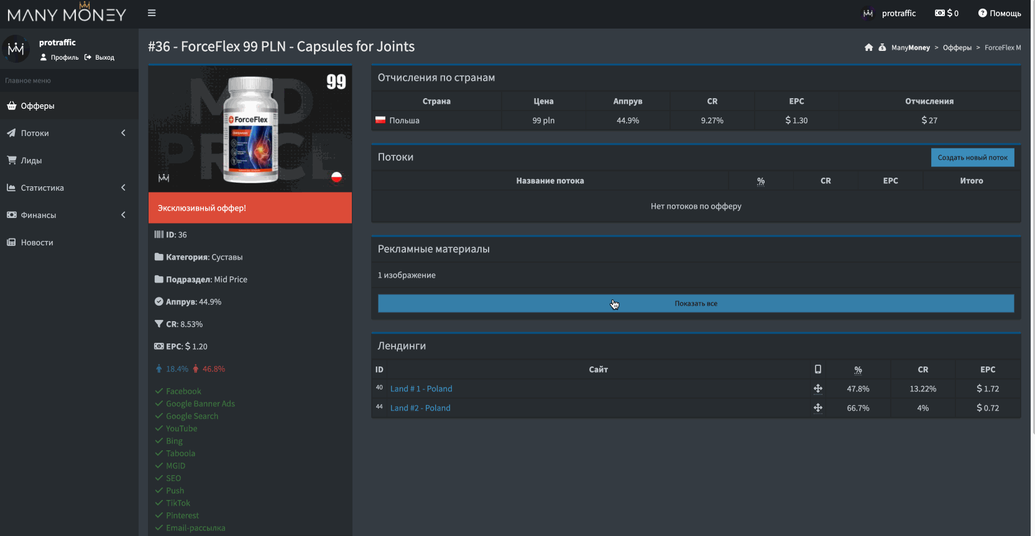This screenshot has height=536, width=1035.
Task: Click the red female audience icon
Action: pyautogui.click(x=196, y=369)
